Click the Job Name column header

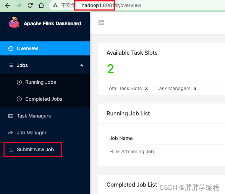(121, 138)
